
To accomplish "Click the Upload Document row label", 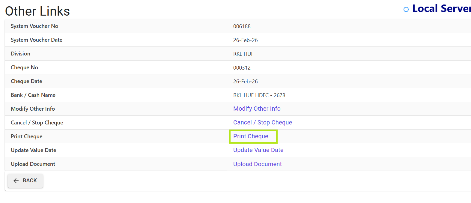I will (x=33, y=164).
